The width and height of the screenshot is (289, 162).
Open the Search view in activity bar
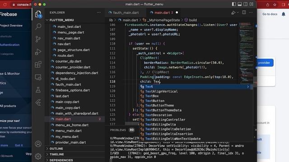pyautogui.click(x=38, y=27)
